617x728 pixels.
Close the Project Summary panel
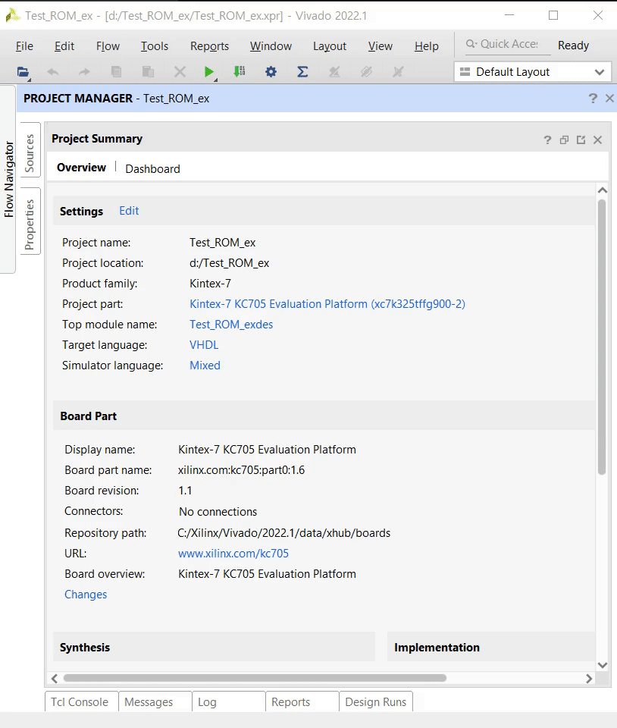[597, 140]
